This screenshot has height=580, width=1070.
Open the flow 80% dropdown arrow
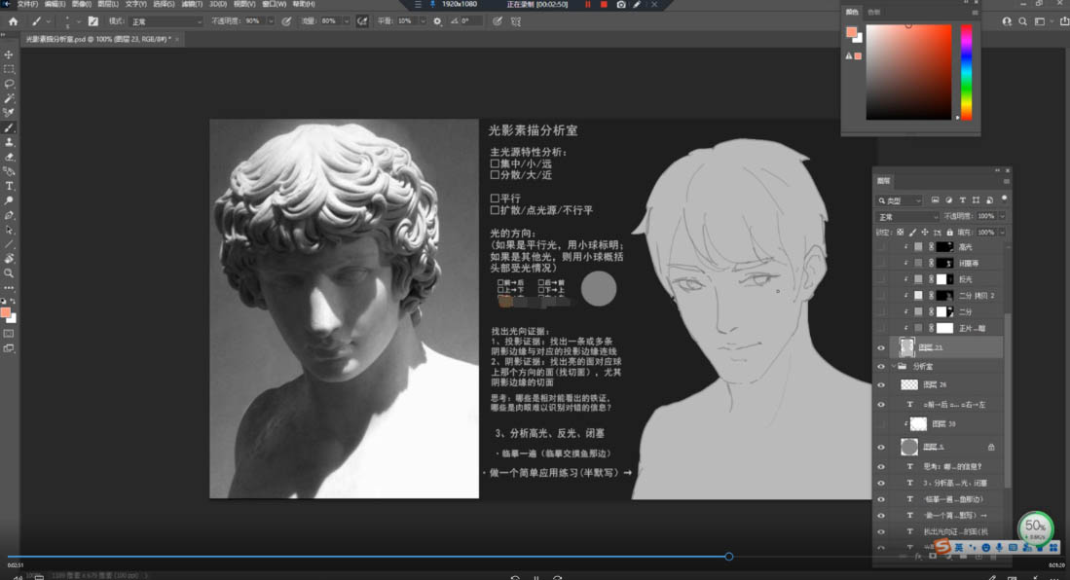[x=347, y=21]
